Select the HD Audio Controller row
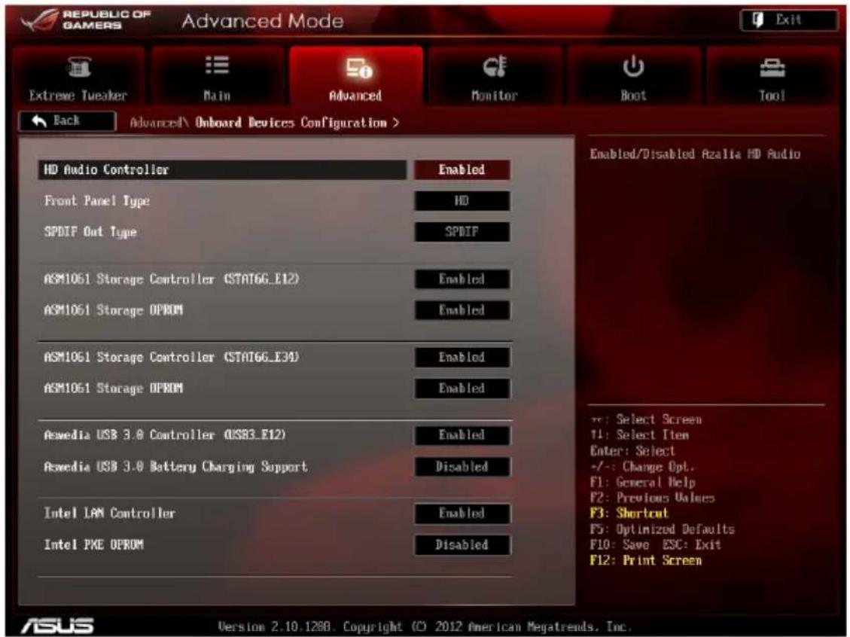850x637 pixels. 222,169
